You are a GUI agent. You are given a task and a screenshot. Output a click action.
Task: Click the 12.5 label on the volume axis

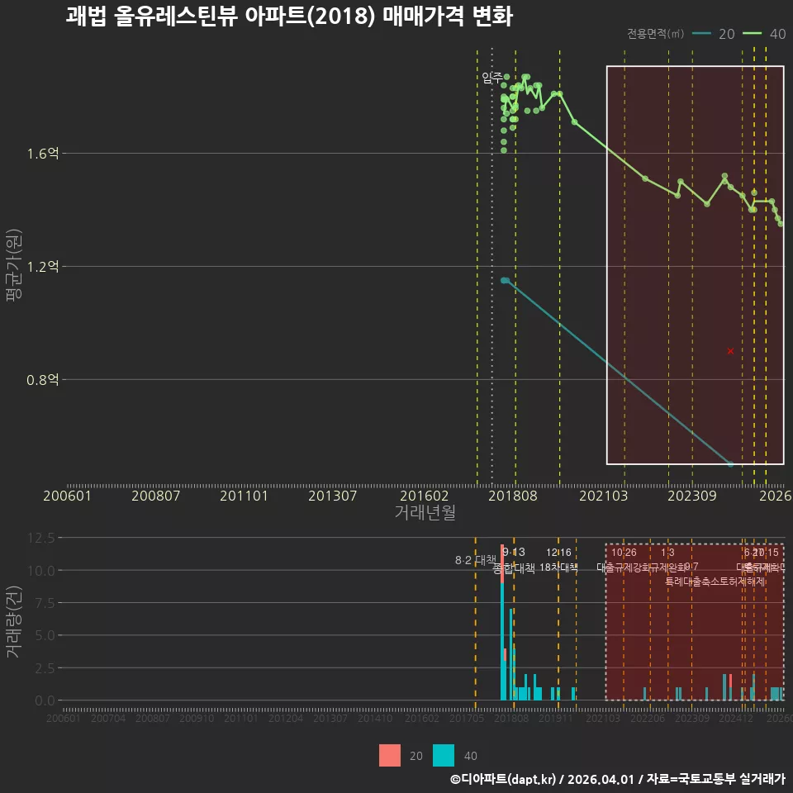(x=41, y=538)
